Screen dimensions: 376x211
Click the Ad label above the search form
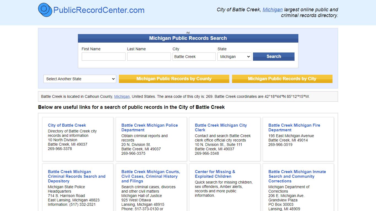point(188,32)
